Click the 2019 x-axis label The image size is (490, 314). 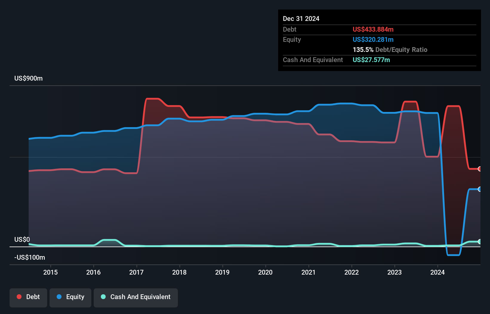tap(222, 272)
